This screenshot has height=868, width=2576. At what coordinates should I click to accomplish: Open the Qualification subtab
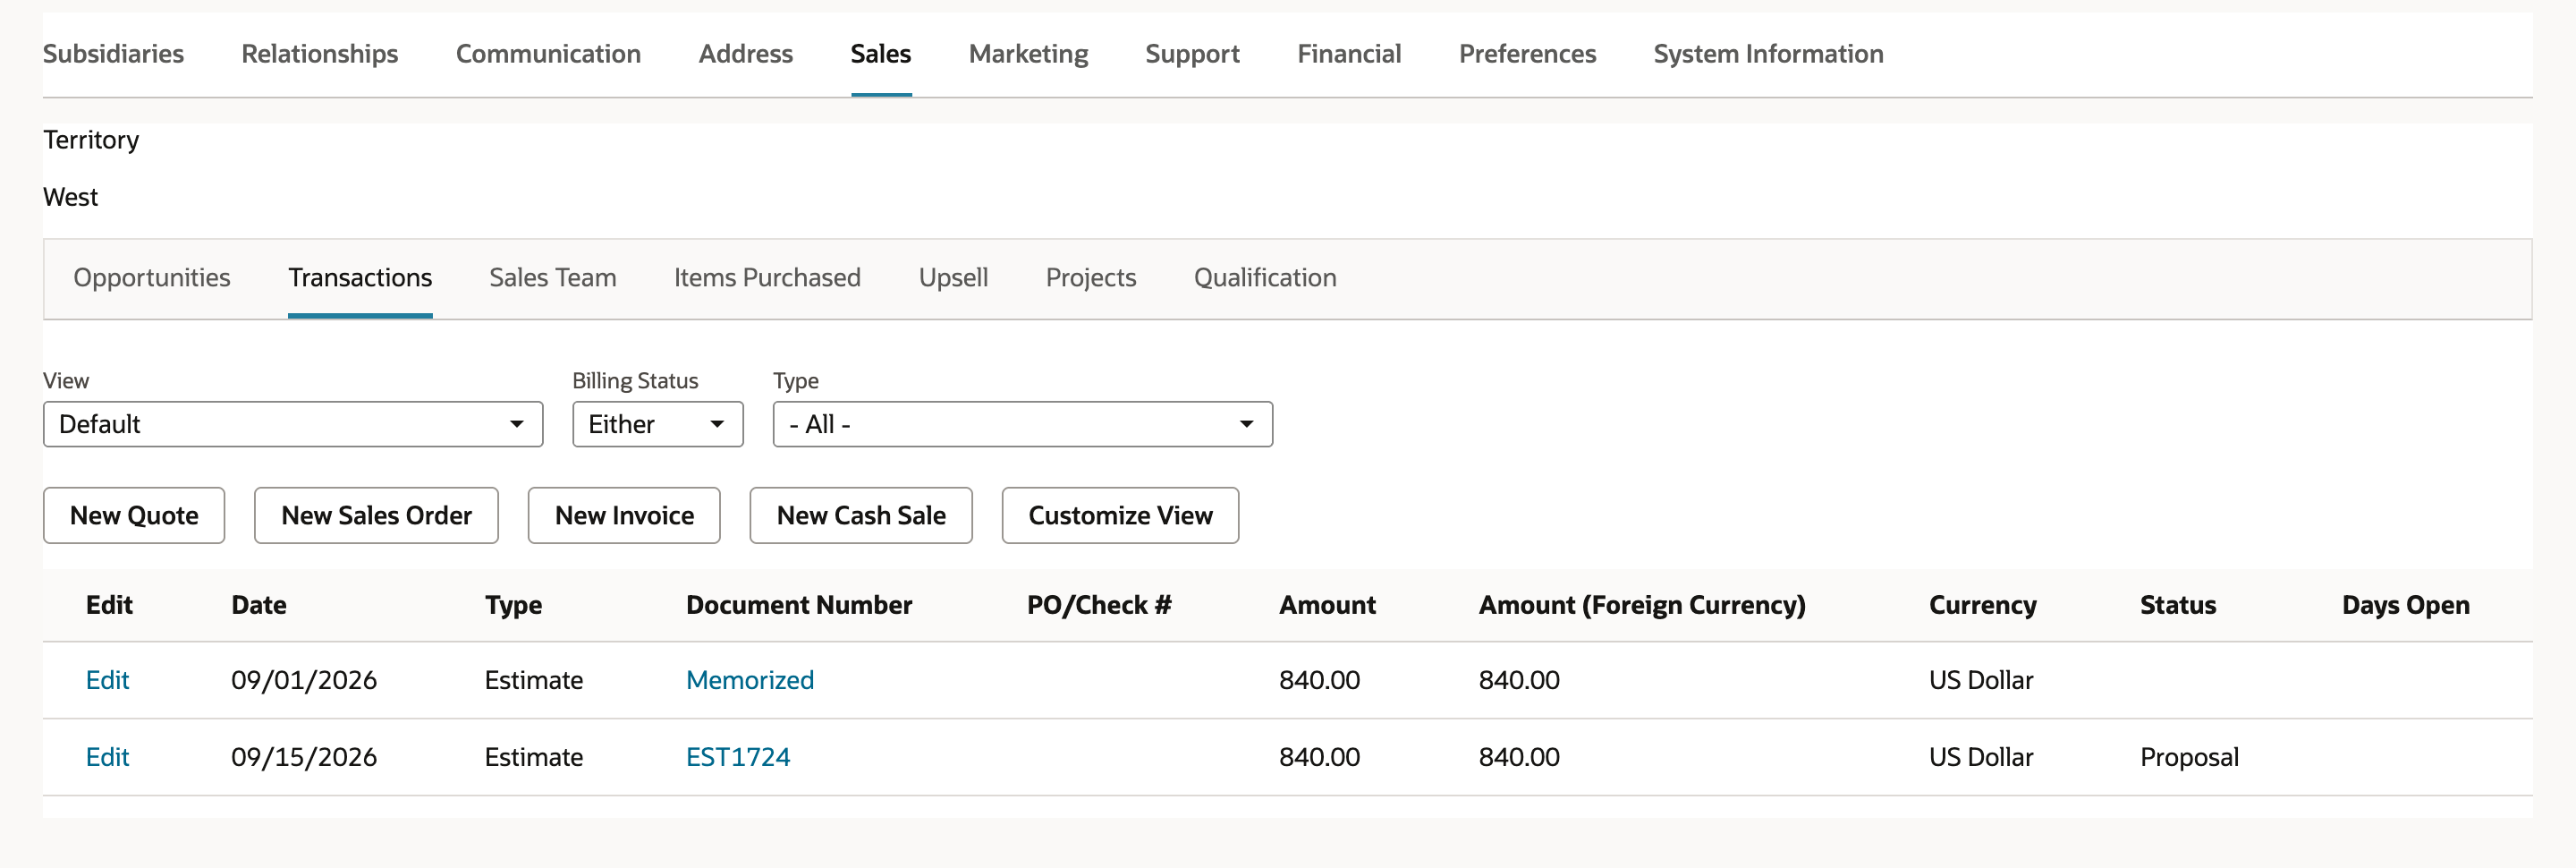pyautogui.click(x=1265, y=278)
